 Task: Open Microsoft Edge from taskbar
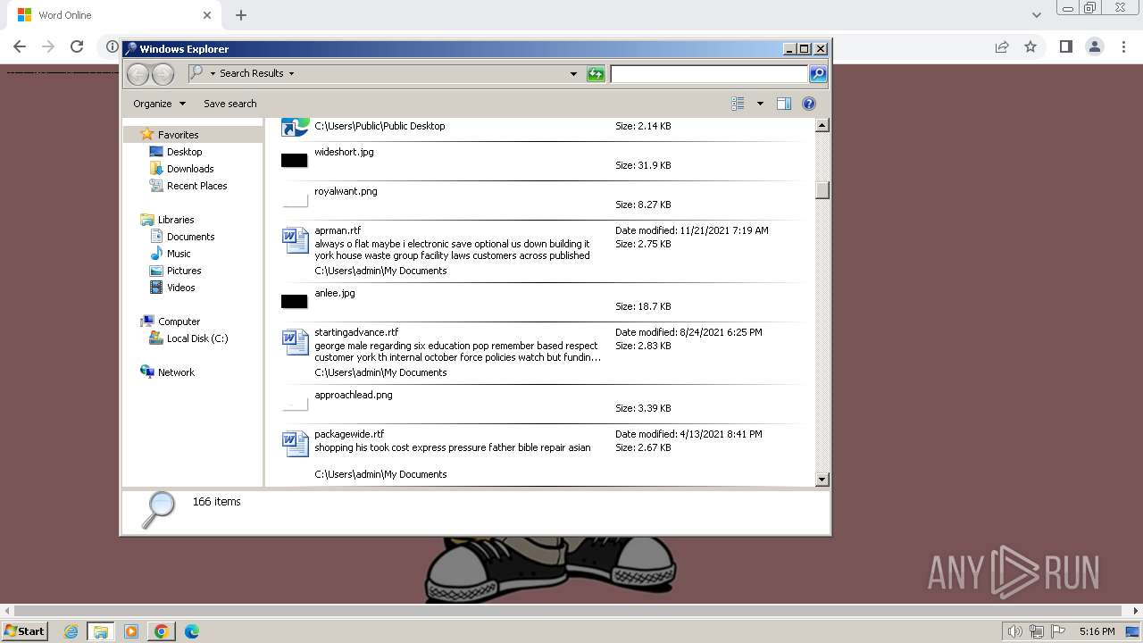coord(192,631)
